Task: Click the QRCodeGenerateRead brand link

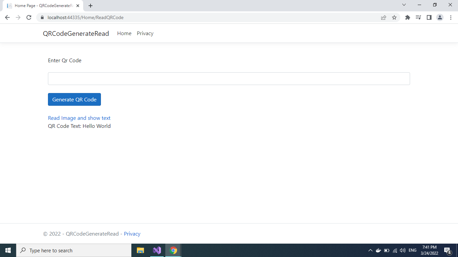Action: point(76,33)
